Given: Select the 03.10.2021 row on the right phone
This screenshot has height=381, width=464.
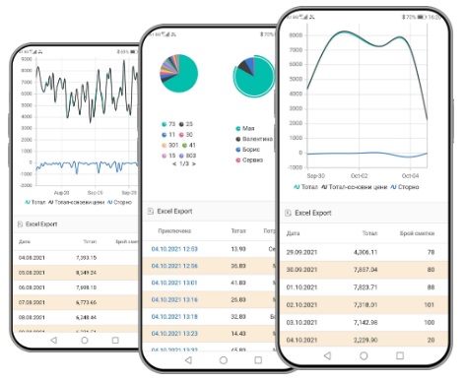Looking at the screenshot, I should (x=364, y=322).
